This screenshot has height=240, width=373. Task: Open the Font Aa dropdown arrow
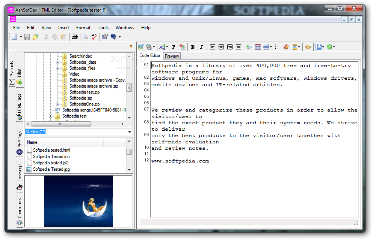(167, 47)
